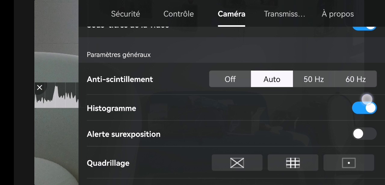Click the Quadrillage row label

click(108, 163)
